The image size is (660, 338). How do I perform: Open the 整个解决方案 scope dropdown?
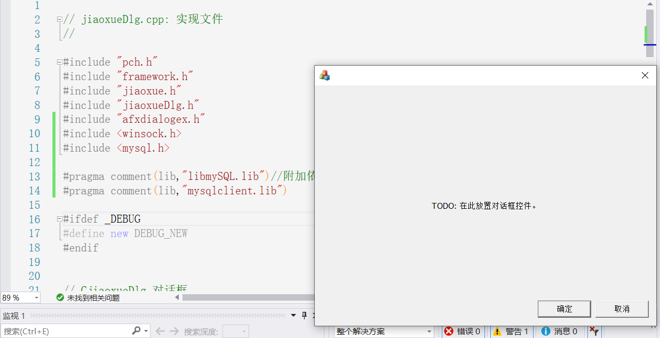383,331
